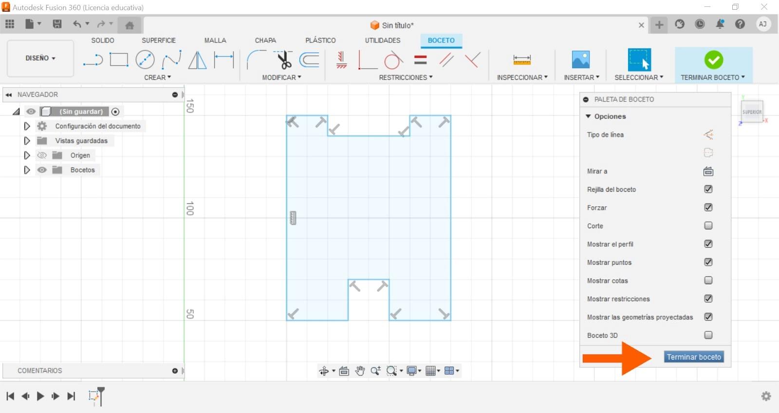Apply the Horizontal/Vertical constraint
This screenshot has height=413, width=779.
tap(342, 60)
